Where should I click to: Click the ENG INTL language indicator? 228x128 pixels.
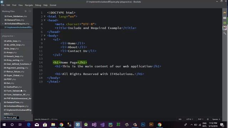[204, 125]
